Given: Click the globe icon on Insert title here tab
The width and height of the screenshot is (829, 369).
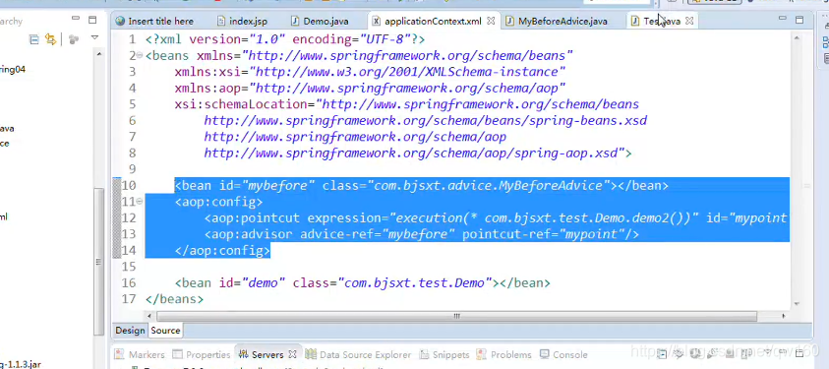Looking at the screenshot, I should click(x=120, y=21).
